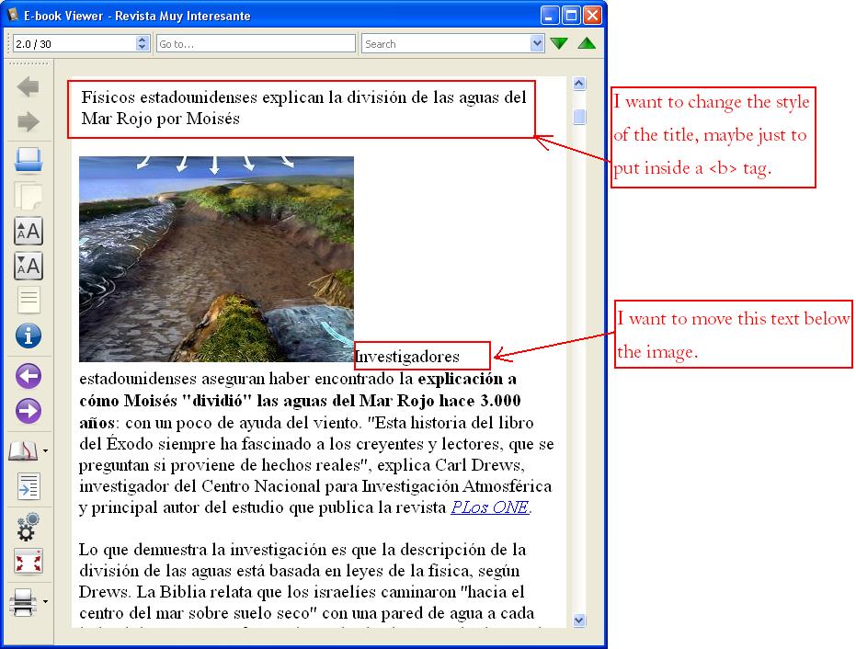
Task: Open the PLoS ONE hyperlink
Action: (x=490, y=507)
